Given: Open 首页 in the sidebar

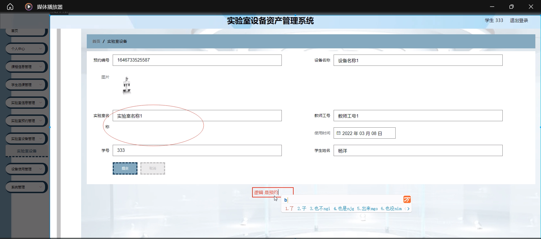Looking at the screenshot, I should pyautogui.click(x=26, y=31).
